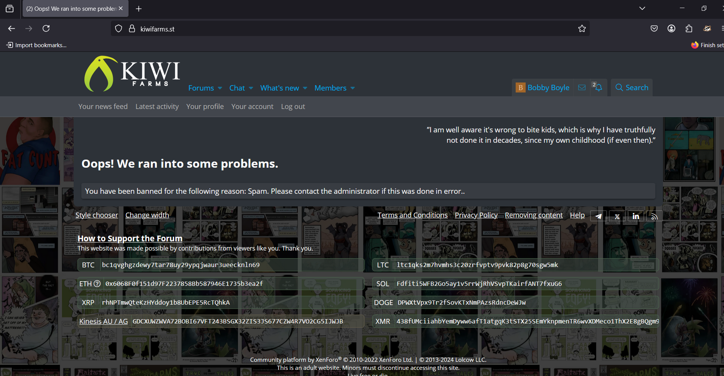724x376 pixels.
Task: Click Log out
Action: 293,107
